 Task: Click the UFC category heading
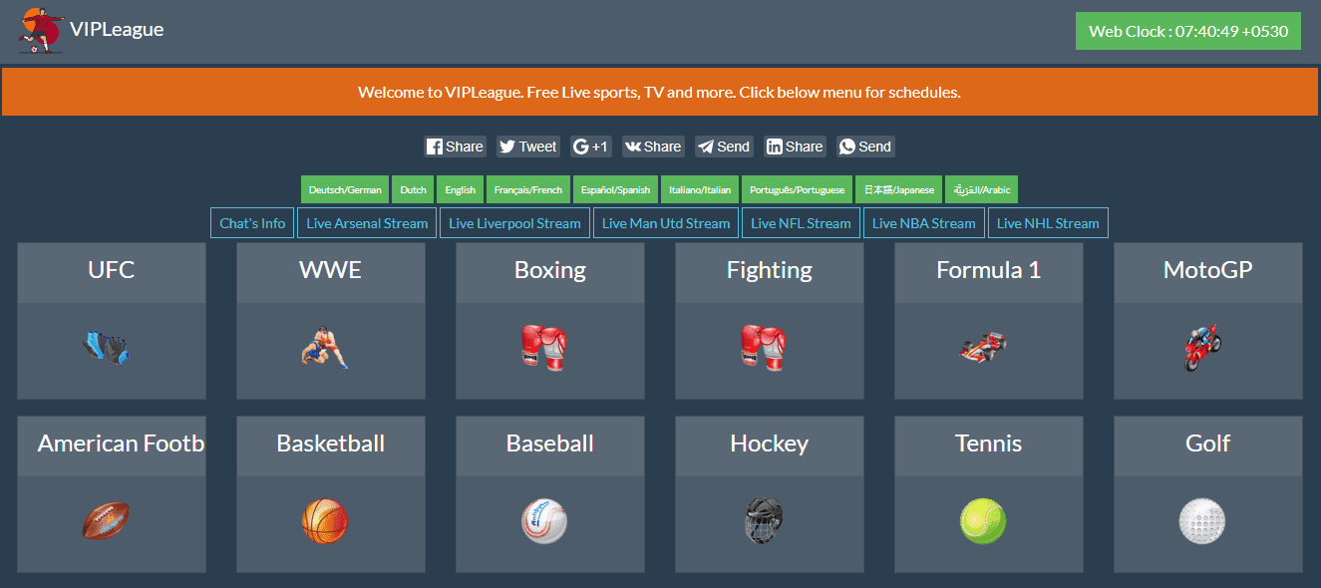pyautogui.click(x=112, y=270)
